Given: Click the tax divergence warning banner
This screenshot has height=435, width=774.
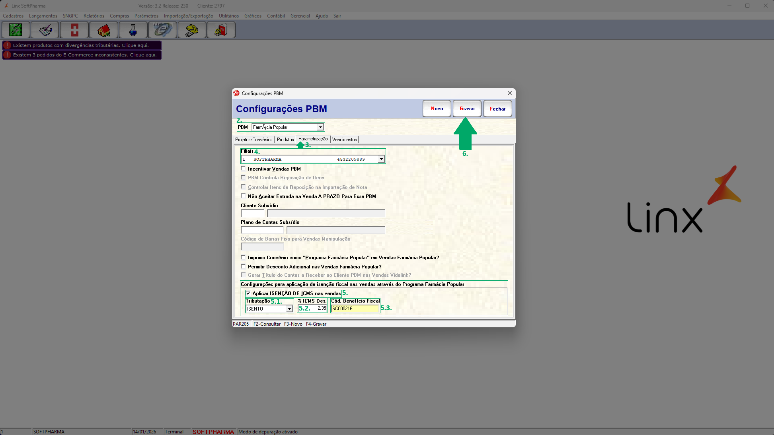Looking at the screenshot, I should pyautogui.click(x=82, y=45).
